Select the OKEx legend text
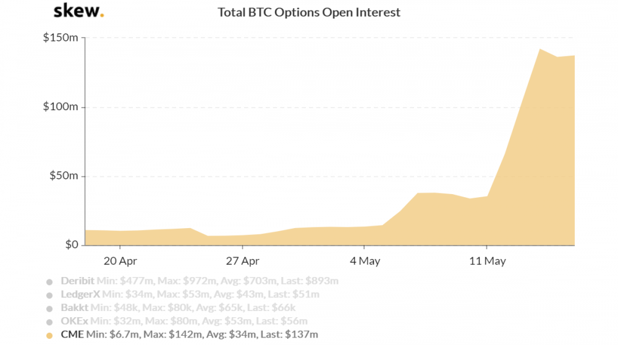The image size is (618, 345). tap(75, 322)
